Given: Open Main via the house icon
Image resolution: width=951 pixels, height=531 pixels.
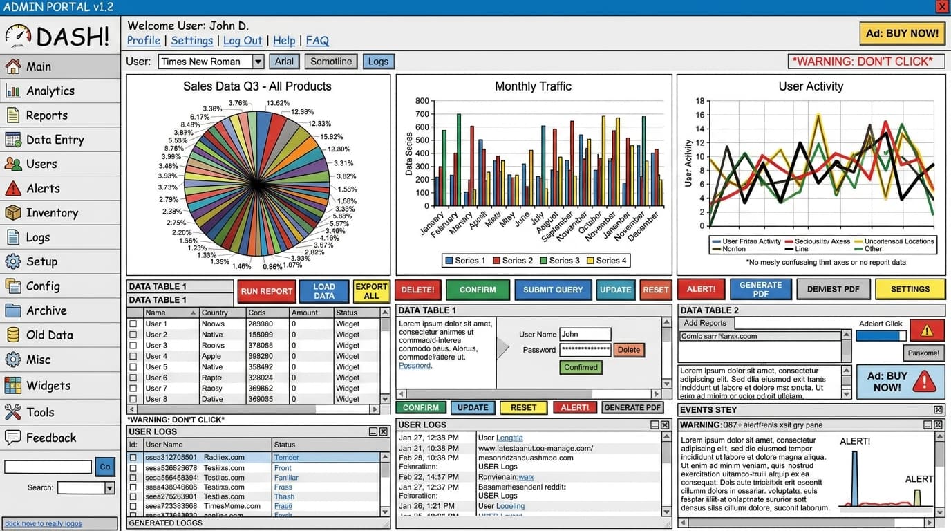Looking at the screenshot, I should coord(12,66).
